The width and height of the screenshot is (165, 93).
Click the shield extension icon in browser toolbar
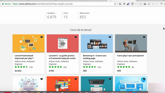[132, 4]
